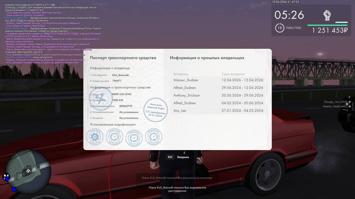Click the Информация о прошлых владельцах heading

(x=207, y=58)
